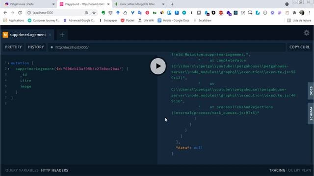Close the PetgaHouse Paste browser tab

[53, 4]
